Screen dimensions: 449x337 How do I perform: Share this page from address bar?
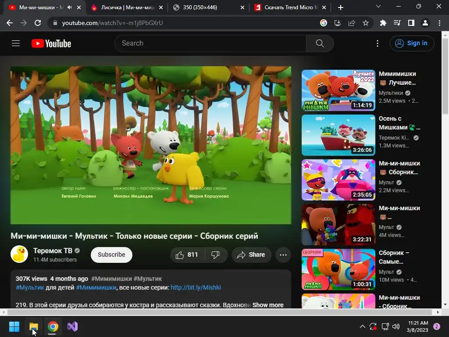352,23
